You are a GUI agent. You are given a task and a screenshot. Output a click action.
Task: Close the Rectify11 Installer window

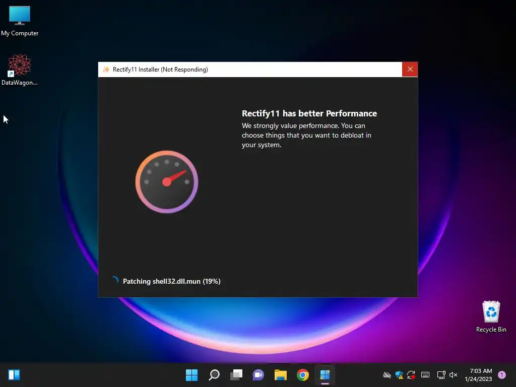(410, 69)
